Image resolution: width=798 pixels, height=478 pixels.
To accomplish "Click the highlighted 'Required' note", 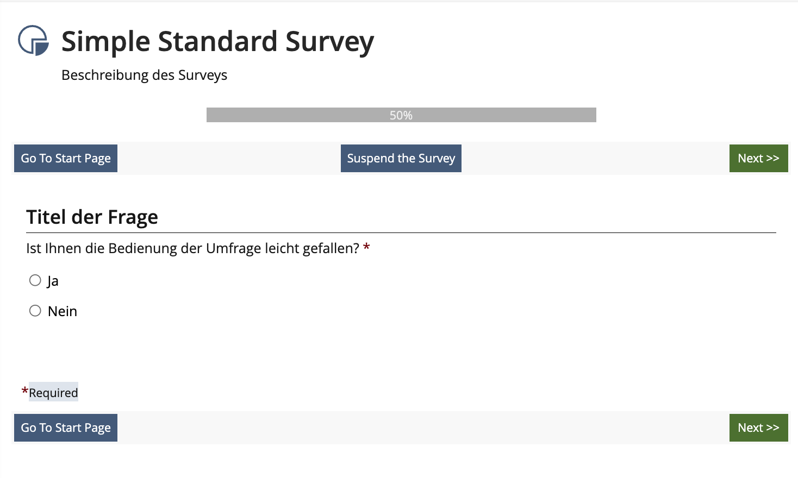I will (x=53, y=392).
